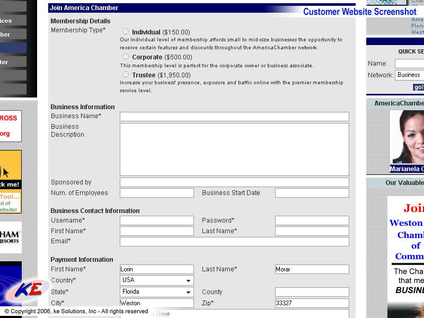
Task: Click the payment Last Name field containing Morar
Action: 312,269
